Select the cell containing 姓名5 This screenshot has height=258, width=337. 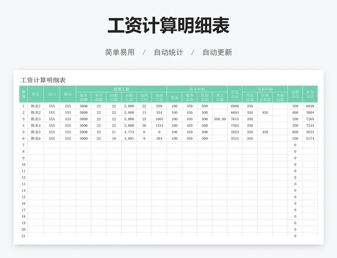tap(36, 132)
